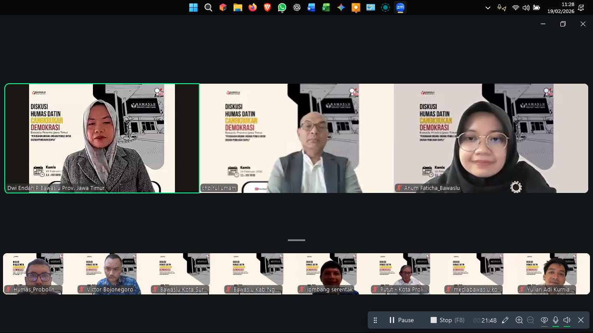
Task: Toggle microphone recording in the recorder bar
Action: coord(555,320)
